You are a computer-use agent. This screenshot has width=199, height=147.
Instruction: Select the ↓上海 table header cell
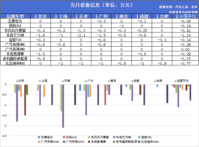pos(61,16)
